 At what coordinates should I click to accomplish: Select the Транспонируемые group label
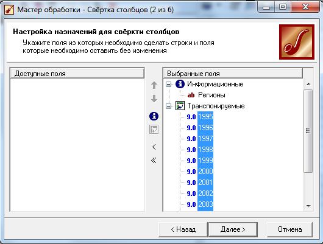(216, 106)
